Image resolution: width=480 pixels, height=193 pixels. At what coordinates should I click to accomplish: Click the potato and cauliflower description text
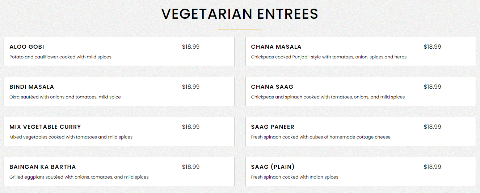pyautogui.click(x=60, y=57)
